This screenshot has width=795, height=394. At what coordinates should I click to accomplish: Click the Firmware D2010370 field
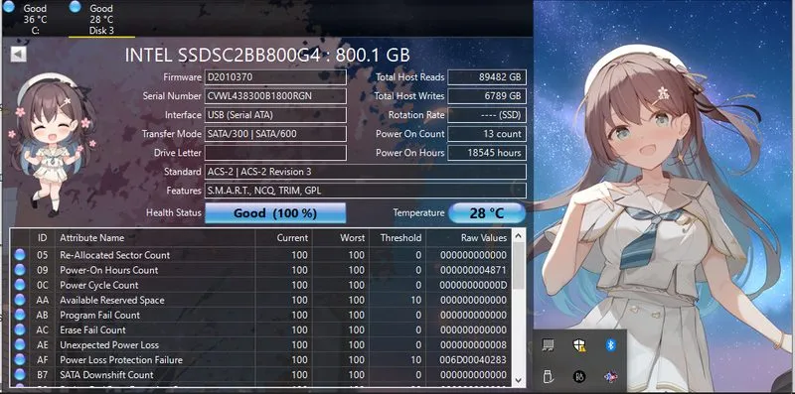click(275, 77)
